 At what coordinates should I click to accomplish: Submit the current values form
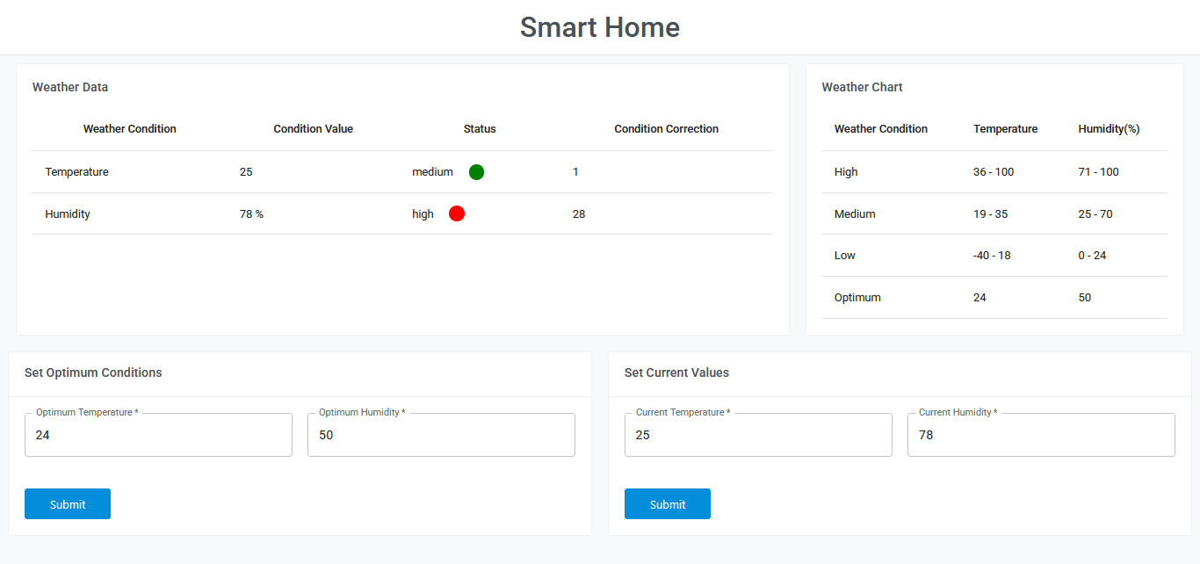[668, 504]
